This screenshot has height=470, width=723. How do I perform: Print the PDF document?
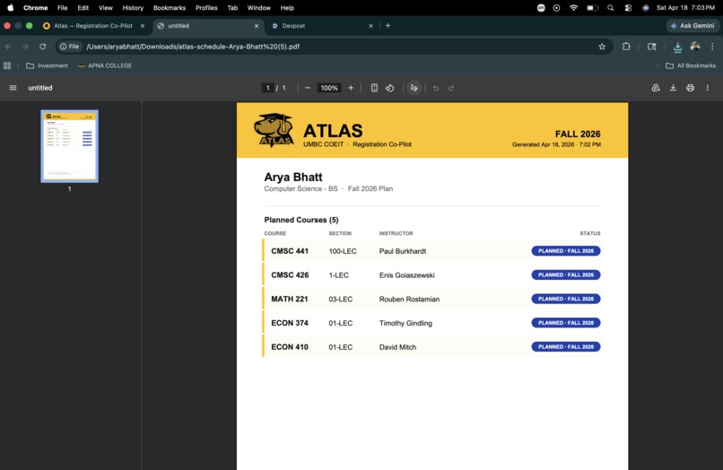(691, 88)
